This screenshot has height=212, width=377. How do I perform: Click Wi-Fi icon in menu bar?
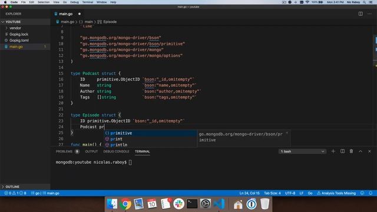pos(307,2)
